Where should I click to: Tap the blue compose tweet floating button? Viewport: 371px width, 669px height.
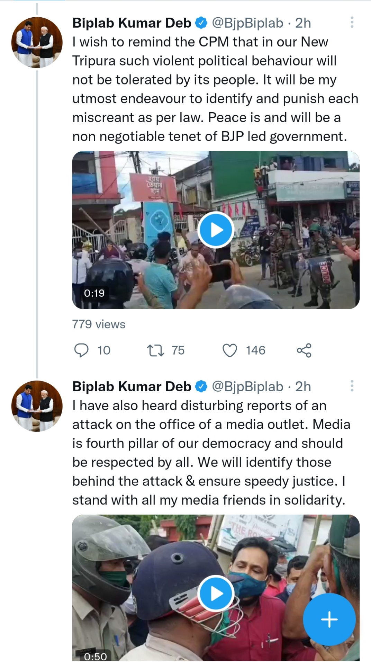(329, 619)
